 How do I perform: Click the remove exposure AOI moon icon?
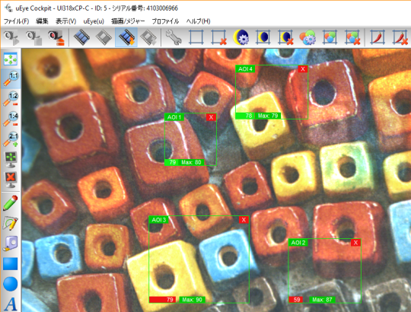[x=285, y=37]
